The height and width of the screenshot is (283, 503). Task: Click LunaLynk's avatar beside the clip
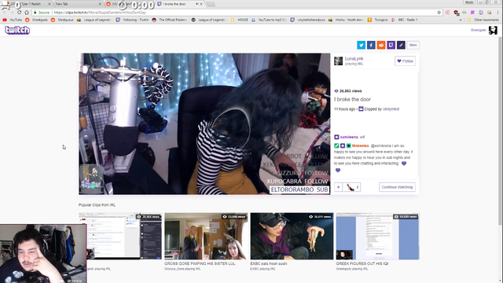point(338,61)
